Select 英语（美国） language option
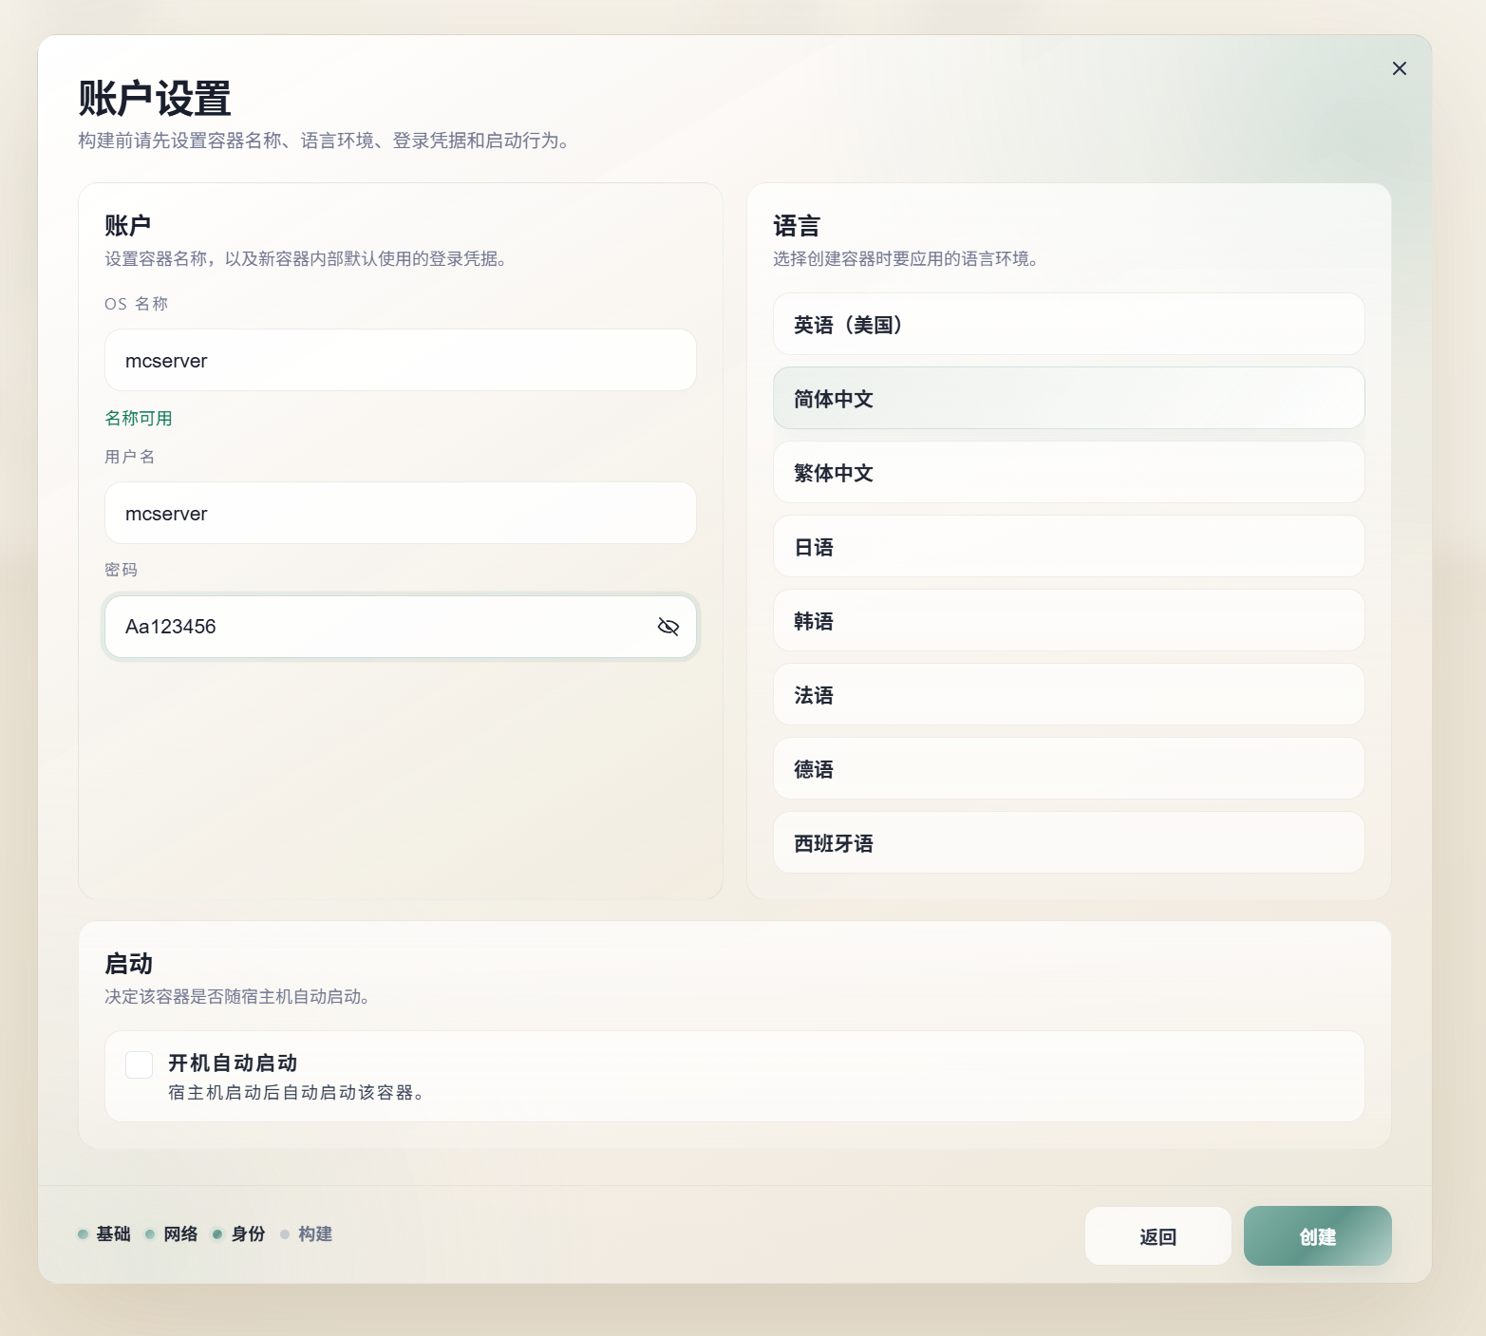Image resolution: width=1486 pixels, height=1336 pixels. [x=1068, y=325]
